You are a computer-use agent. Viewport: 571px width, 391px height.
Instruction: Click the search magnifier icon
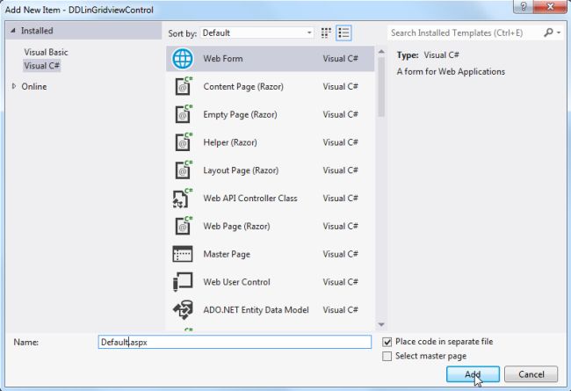tap(548, 33)
